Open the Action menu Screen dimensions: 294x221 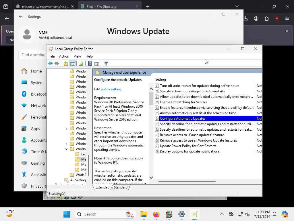[x=64, y=56]
